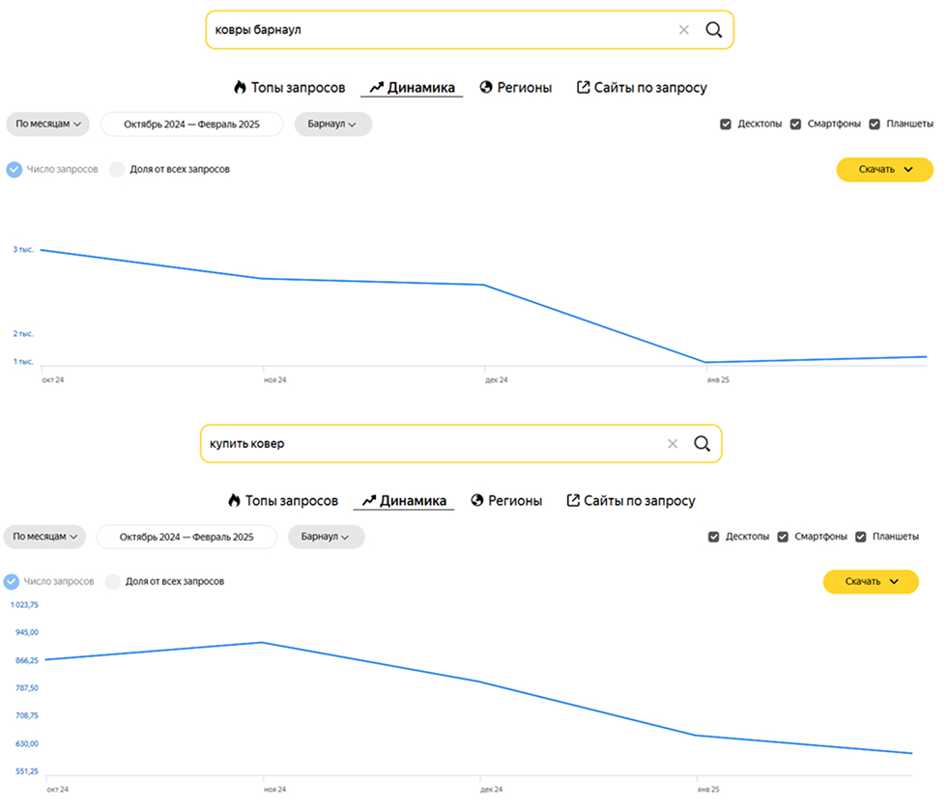Click the upper 'Октябрь 2024 — Февраль 2025' date range
The image size is (948, 807).
click(191, 125)
